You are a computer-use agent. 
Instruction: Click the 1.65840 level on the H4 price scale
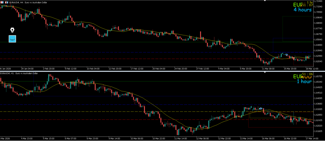coord(319,39)
